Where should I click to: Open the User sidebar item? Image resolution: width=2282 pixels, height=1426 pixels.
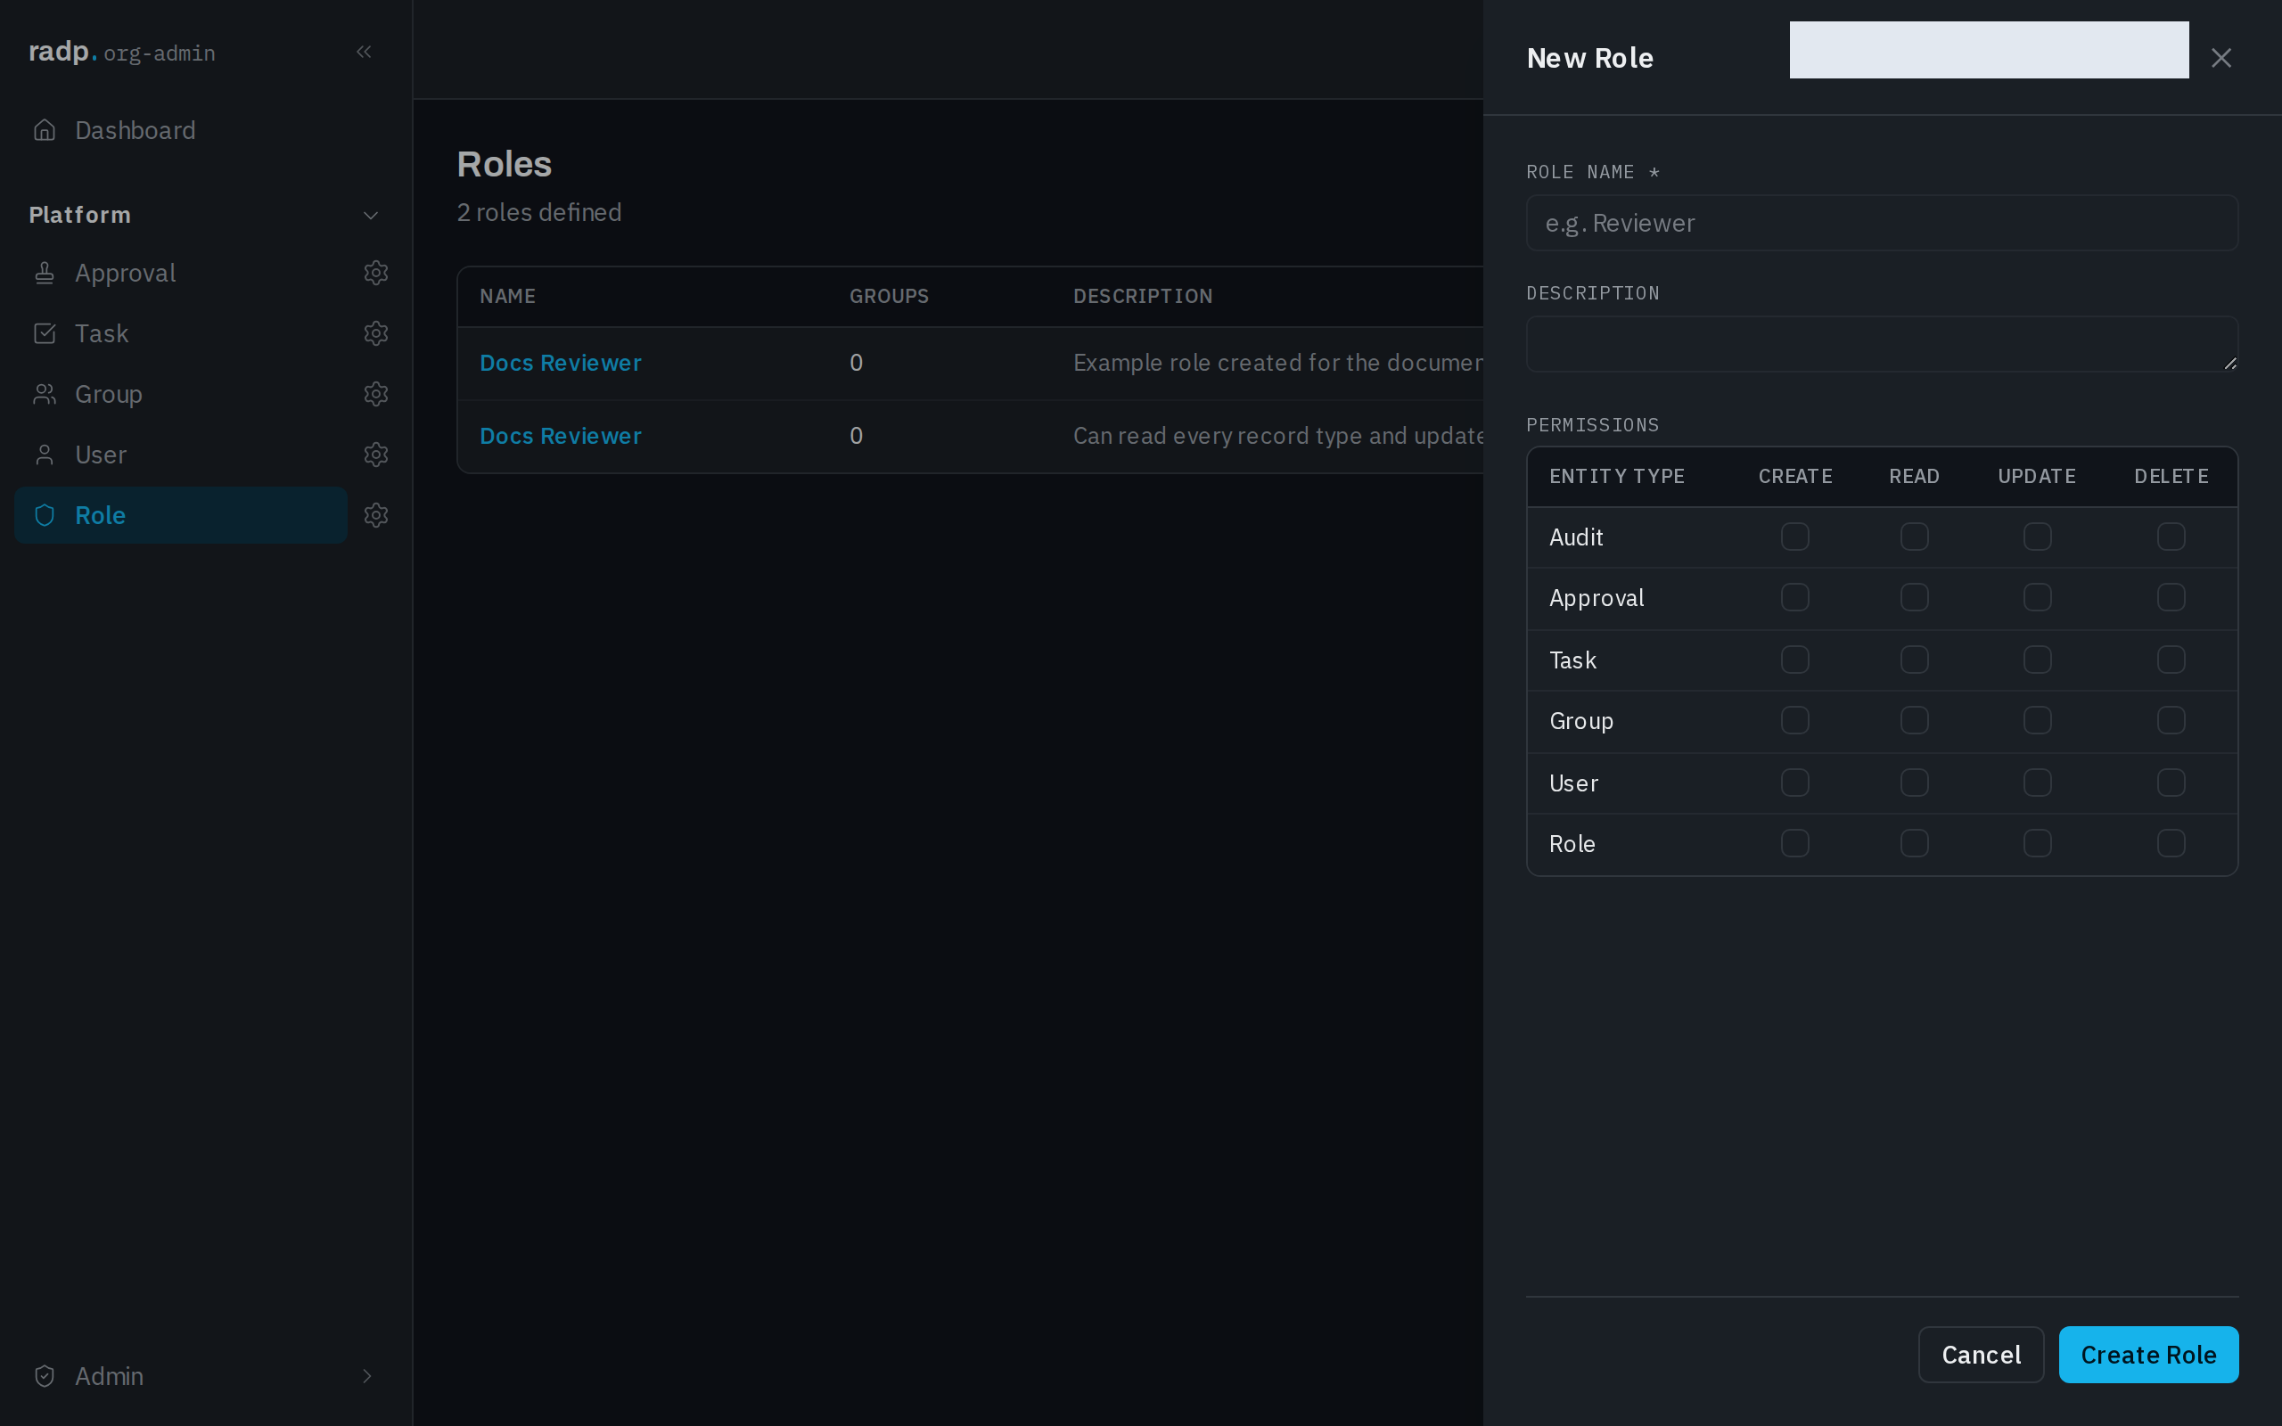point(181,455)
